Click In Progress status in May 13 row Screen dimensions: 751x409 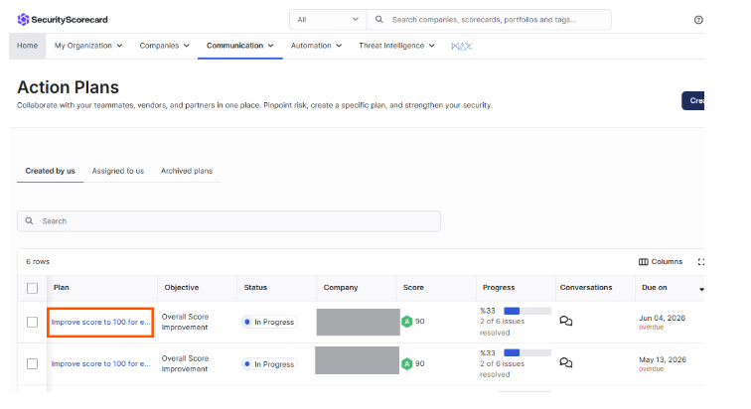pos(269,364)
